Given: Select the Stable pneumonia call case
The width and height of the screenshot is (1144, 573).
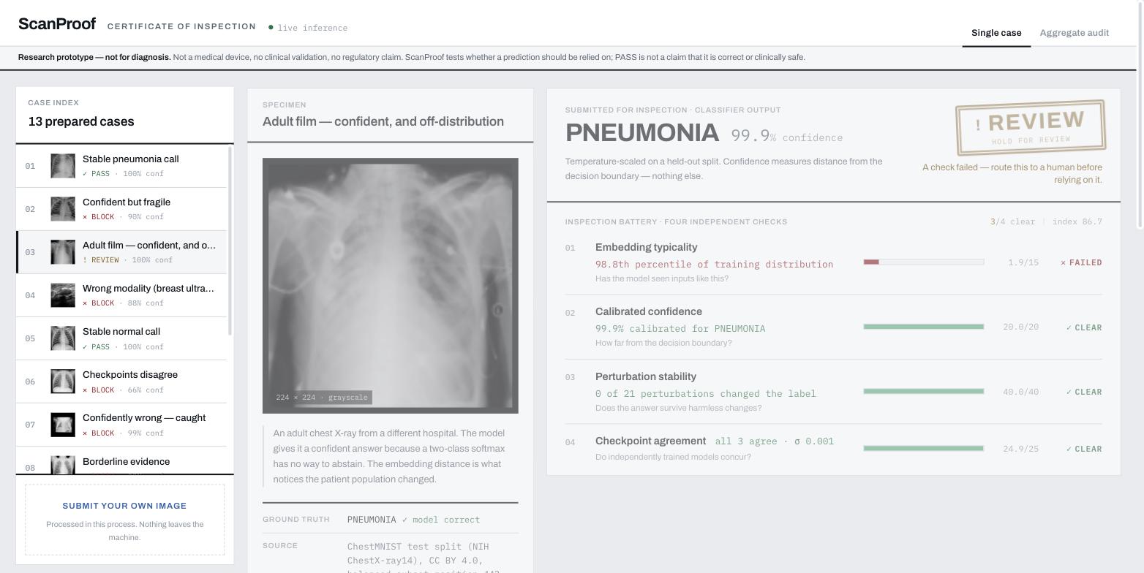Looking at the screenshot, I should [x=121, y=166].
